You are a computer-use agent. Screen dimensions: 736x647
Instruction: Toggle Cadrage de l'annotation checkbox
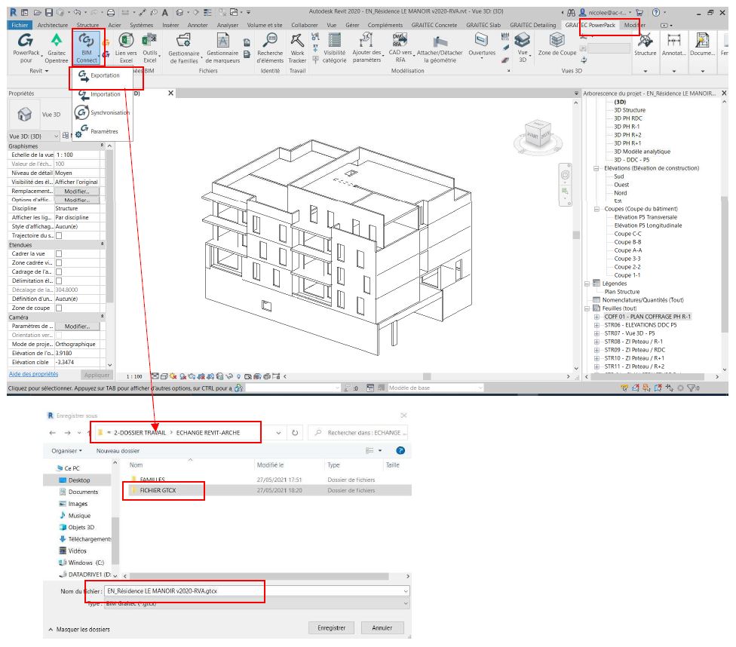[x=59, y=272]
